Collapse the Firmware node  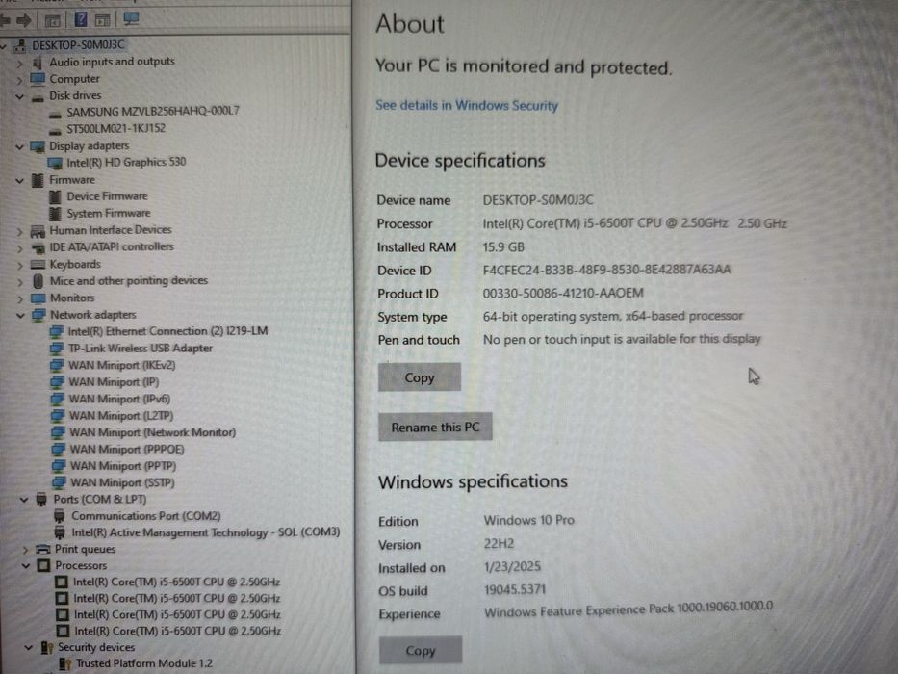(x=20, y=181)
